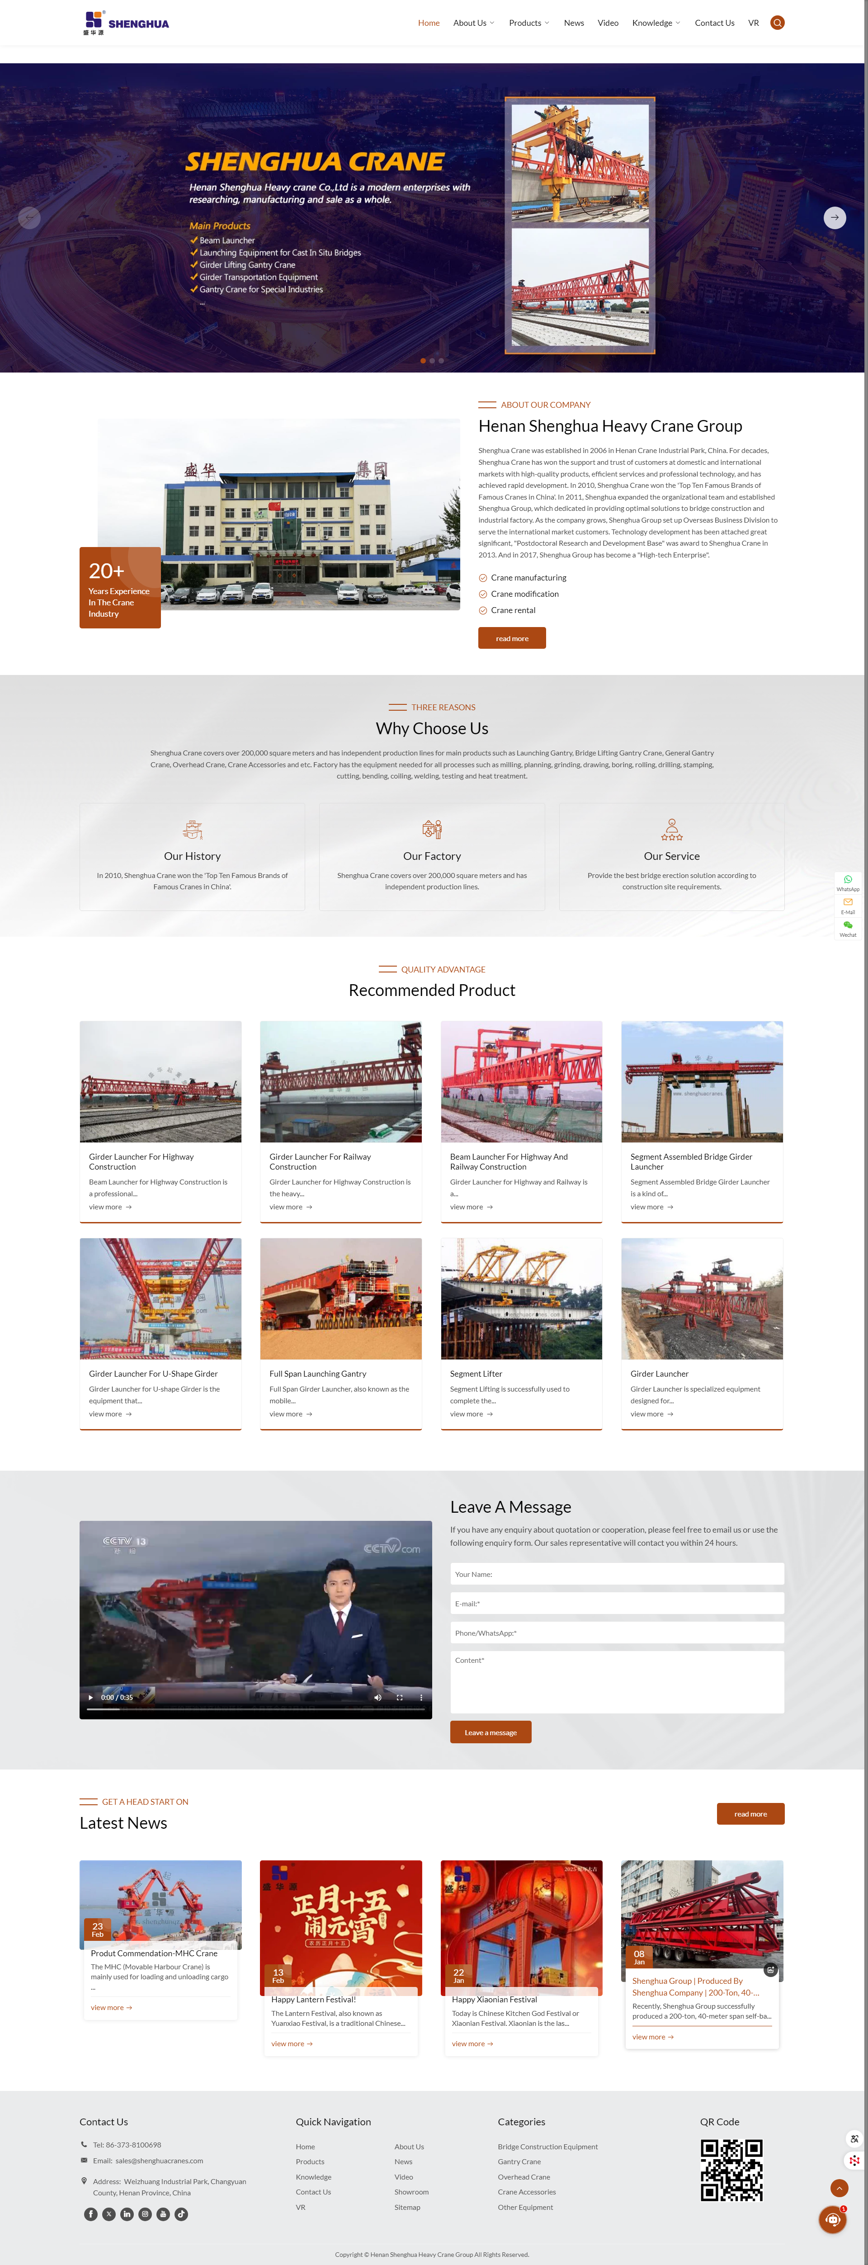The height and width of the screenshot is (2265, 868).
Task: Open Crane Accessories category link
Action: pos(526,2191)
